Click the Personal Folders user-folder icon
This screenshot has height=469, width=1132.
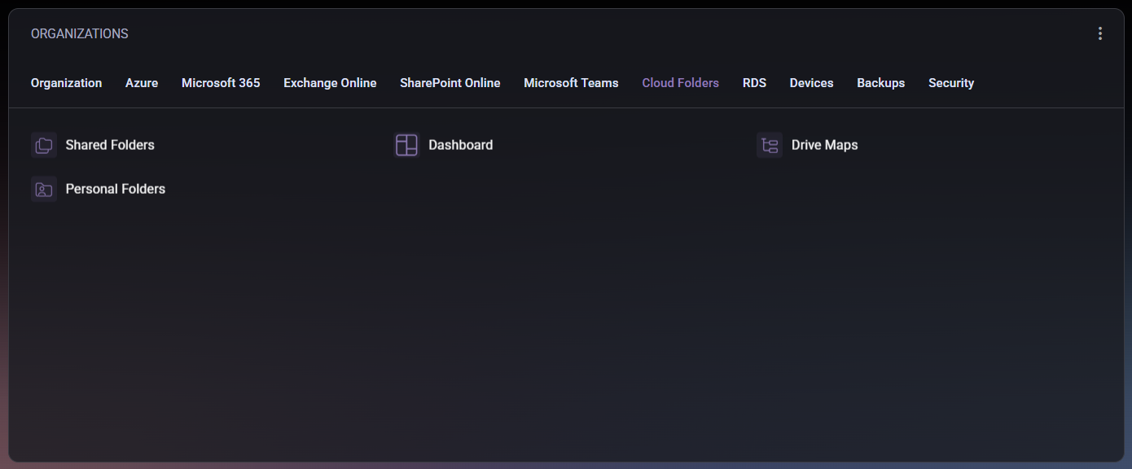[44, 189]
